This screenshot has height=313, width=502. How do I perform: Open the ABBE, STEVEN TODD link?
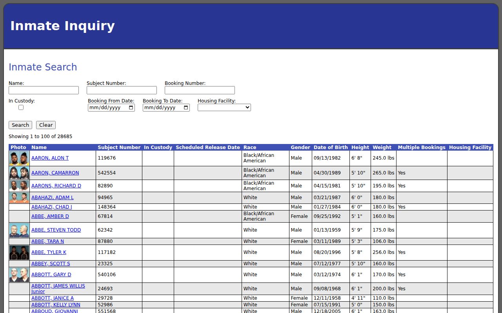(56, 230)
